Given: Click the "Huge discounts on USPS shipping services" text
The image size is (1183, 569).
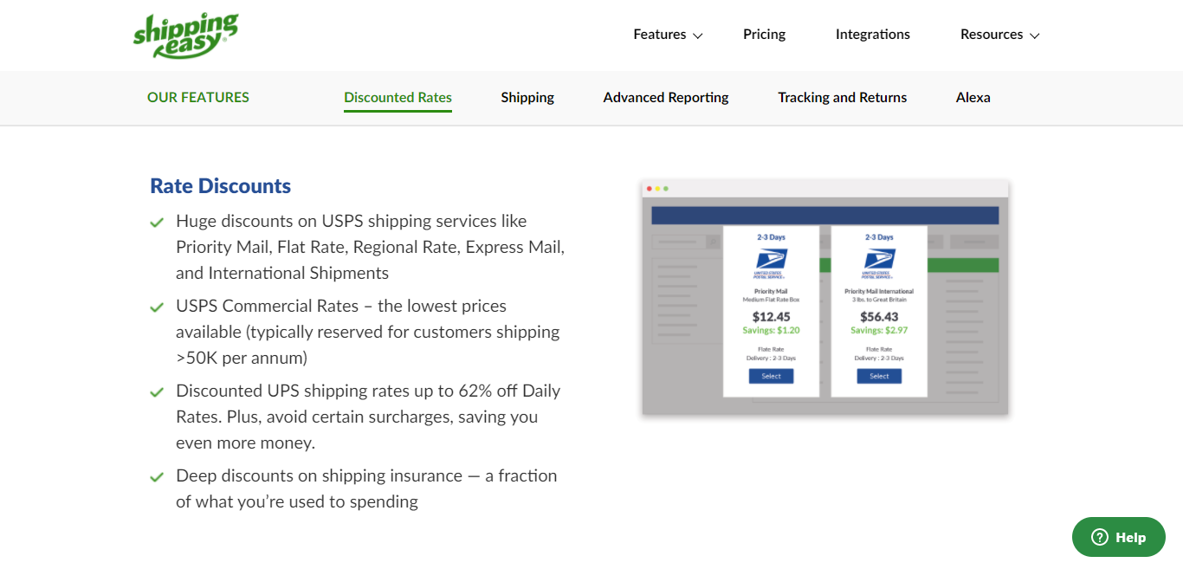Looking at the screenshot, I should point(370,247).
